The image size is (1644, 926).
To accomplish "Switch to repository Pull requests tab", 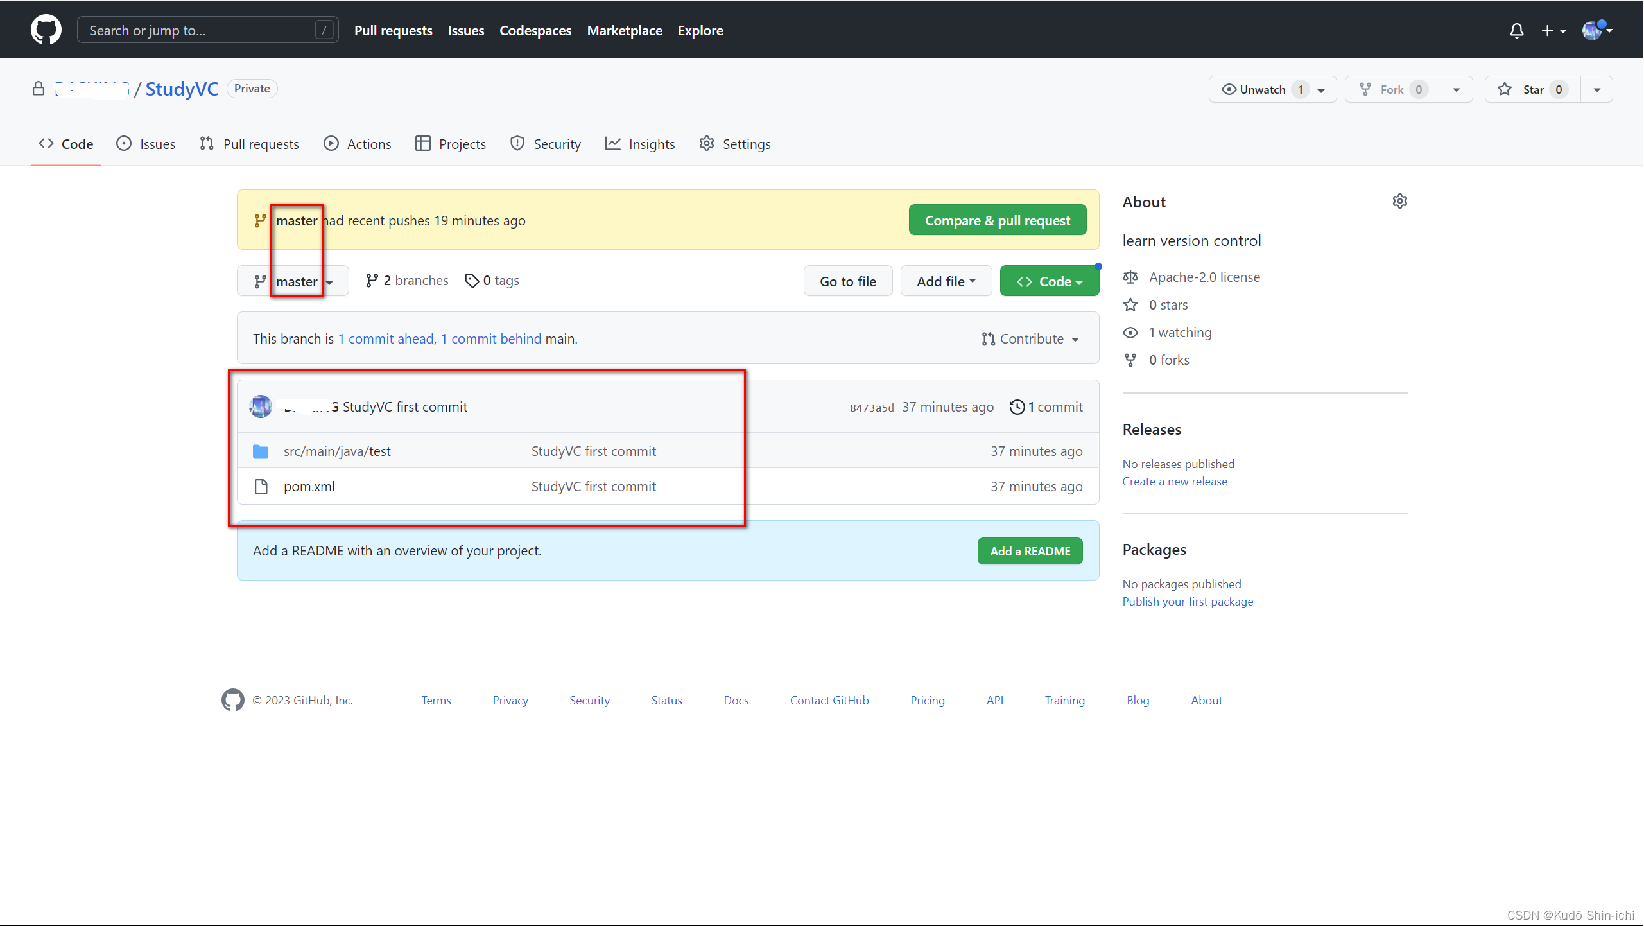I will pos(249,144).
